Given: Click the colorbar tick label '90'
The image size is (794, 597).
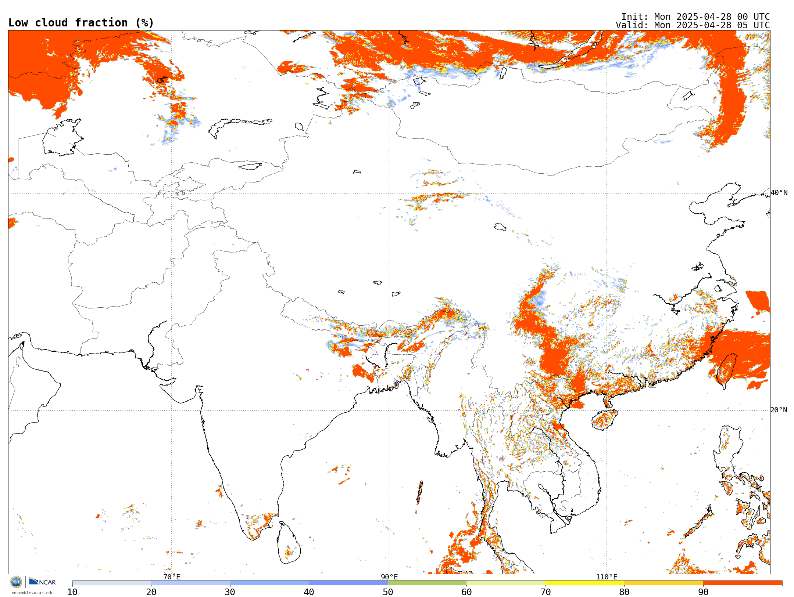Looking at the screenshot, I should [x=703, y=592].
